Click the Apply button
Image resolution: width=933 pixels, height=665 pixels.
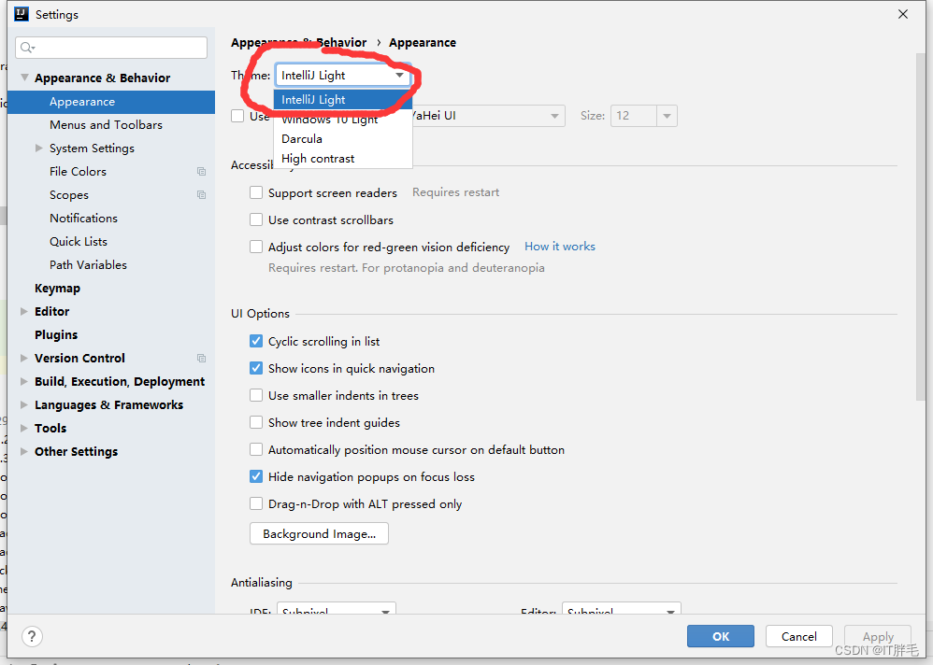coord(878,636)
